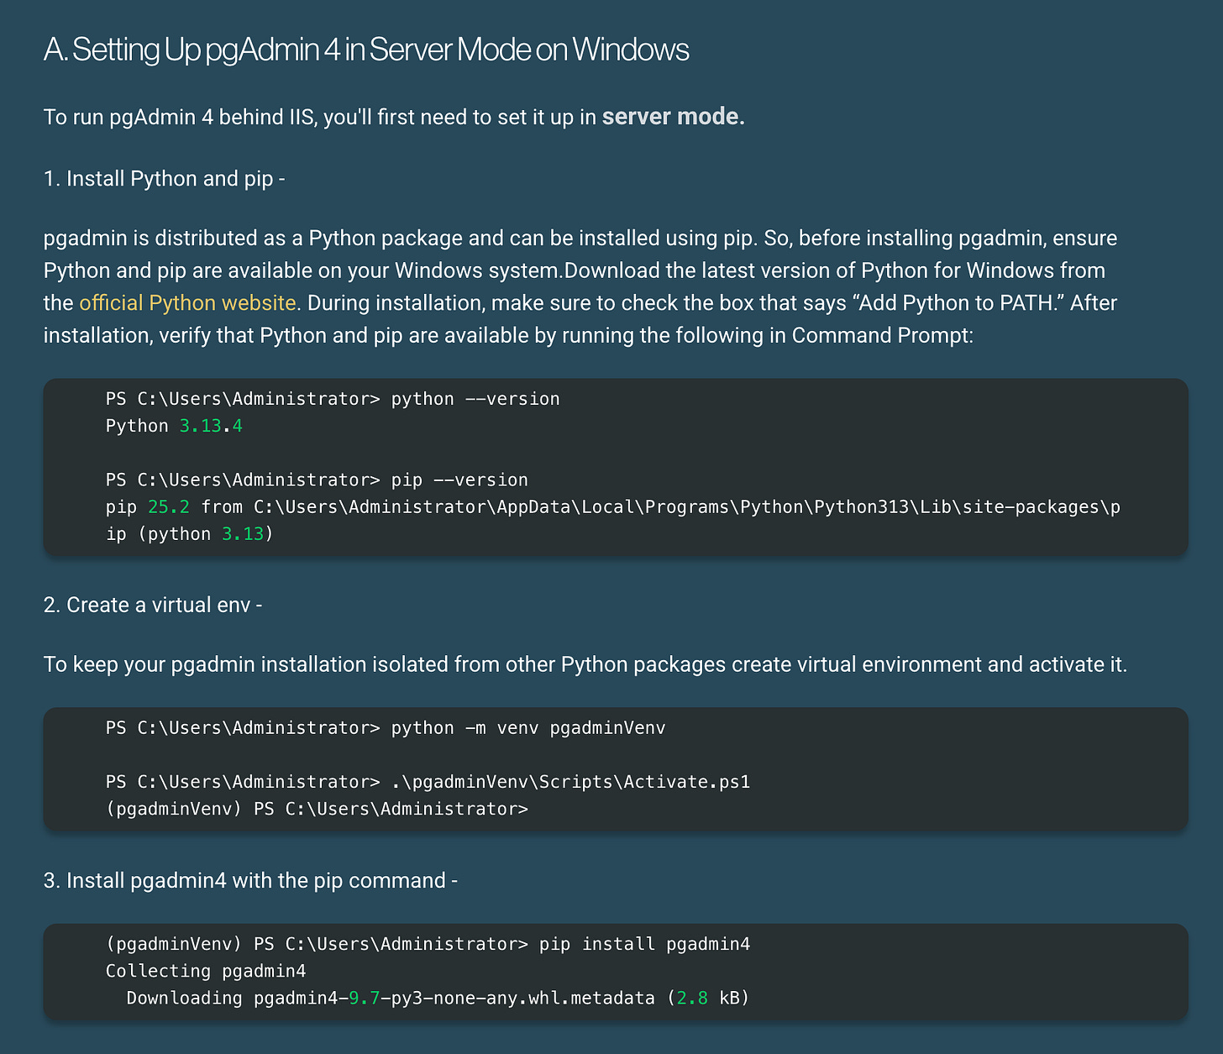Click the ".\pgadminVenv\Scripts\Activate.ps1" command line

(x=428, y=782)
